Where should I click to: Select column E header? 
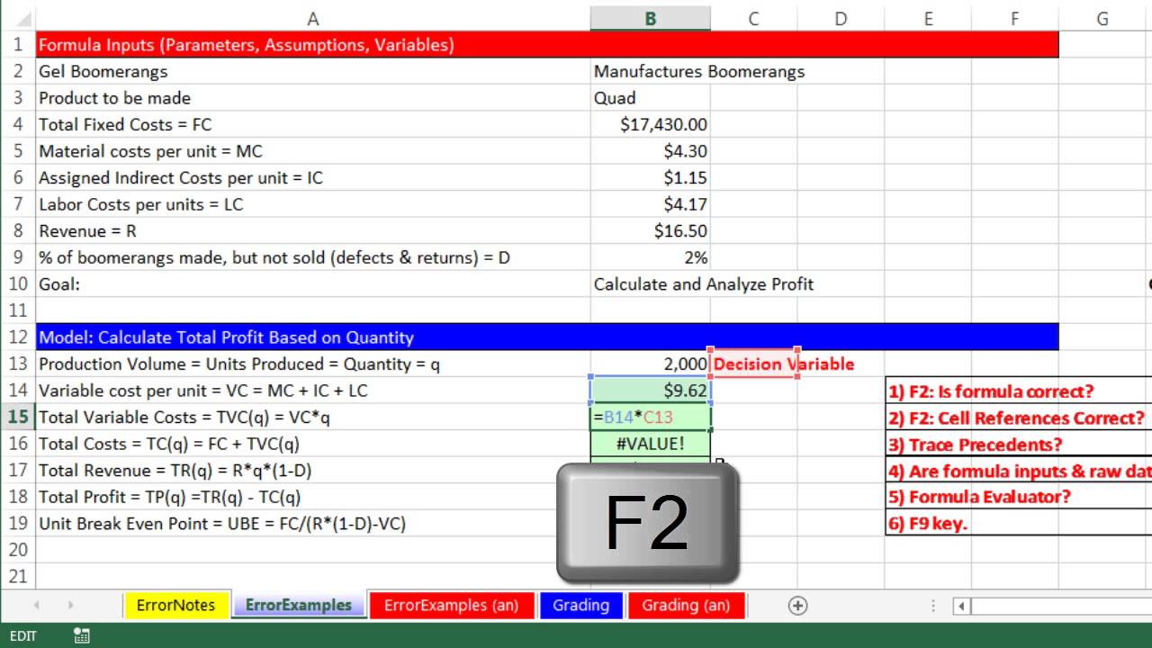[927, 18]
